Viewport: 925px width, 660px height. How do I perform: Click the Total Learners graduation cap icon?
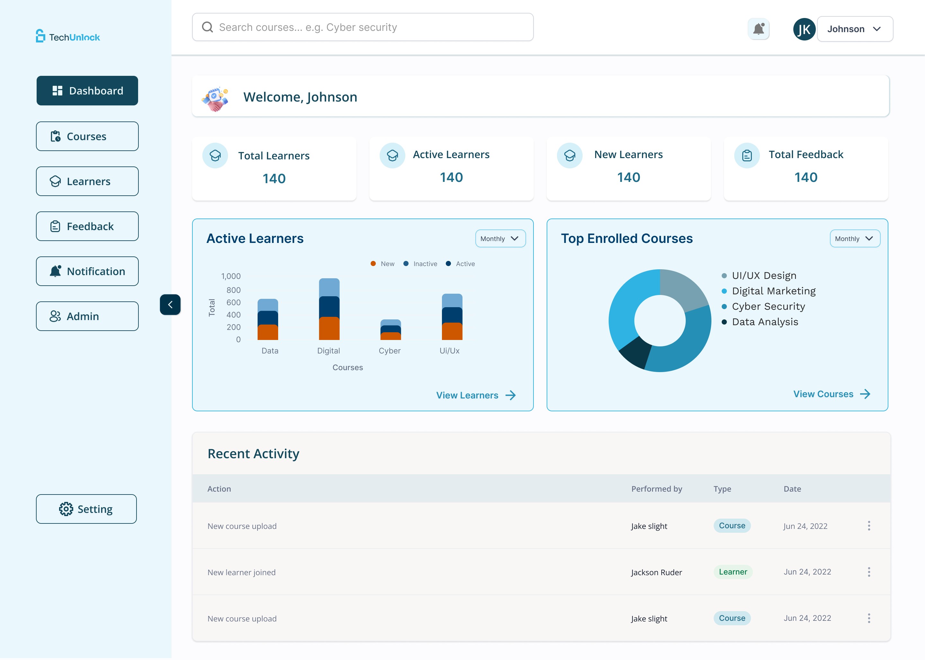215,156
